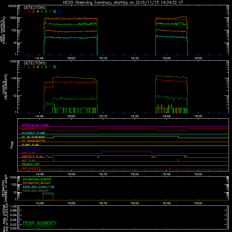Click the olive flag label below PARTICLE_FLAG
The width and height of the screenshot is (232, 232).
click(x=28, y=160)
